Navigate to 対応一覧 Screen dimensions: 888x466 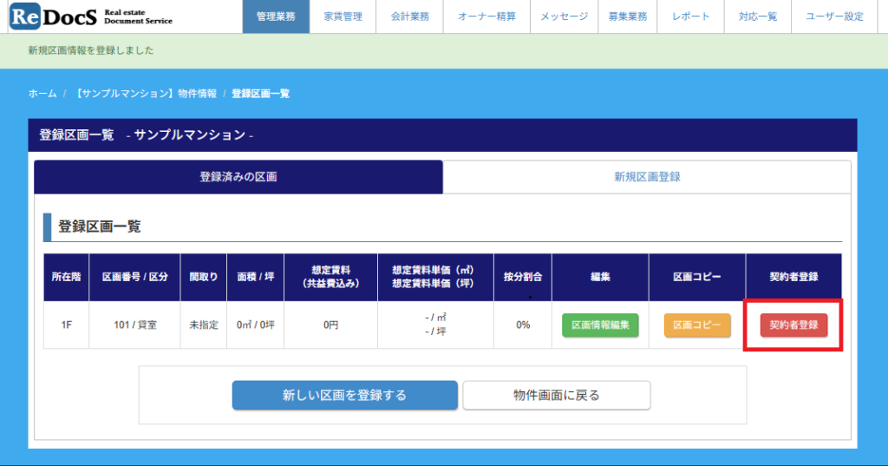(x=758, y=16)
